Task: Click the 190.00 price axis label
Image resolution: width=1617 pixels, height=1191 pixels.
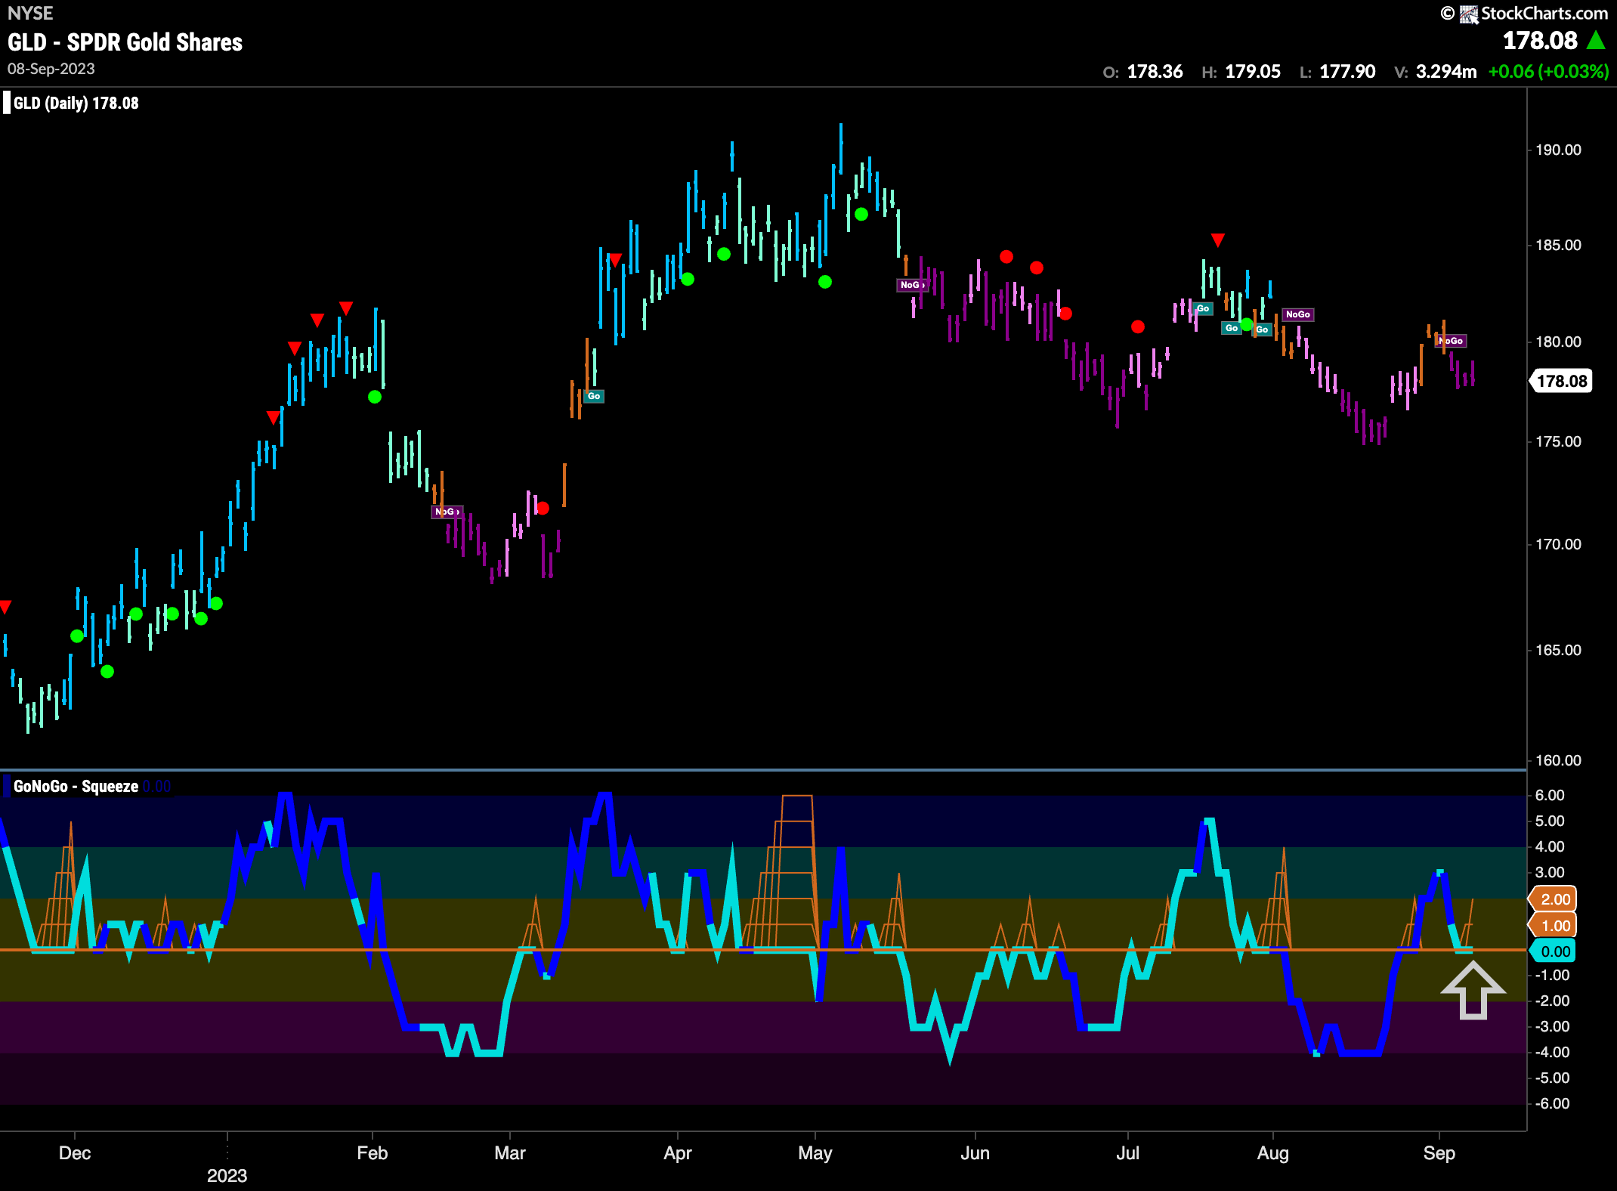Action: pyautogui.click(x=1558, y=150)
